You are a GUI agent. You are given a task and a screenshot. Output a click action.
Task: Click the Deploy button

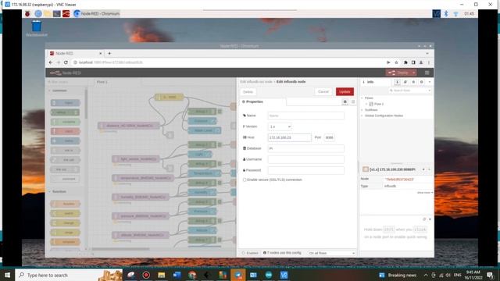tap(398, 73)
